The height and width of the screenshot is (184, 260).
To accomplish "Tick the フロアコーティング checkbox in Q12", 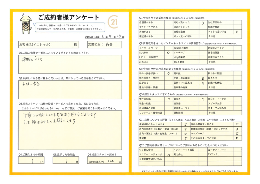I will coord(168,155).
